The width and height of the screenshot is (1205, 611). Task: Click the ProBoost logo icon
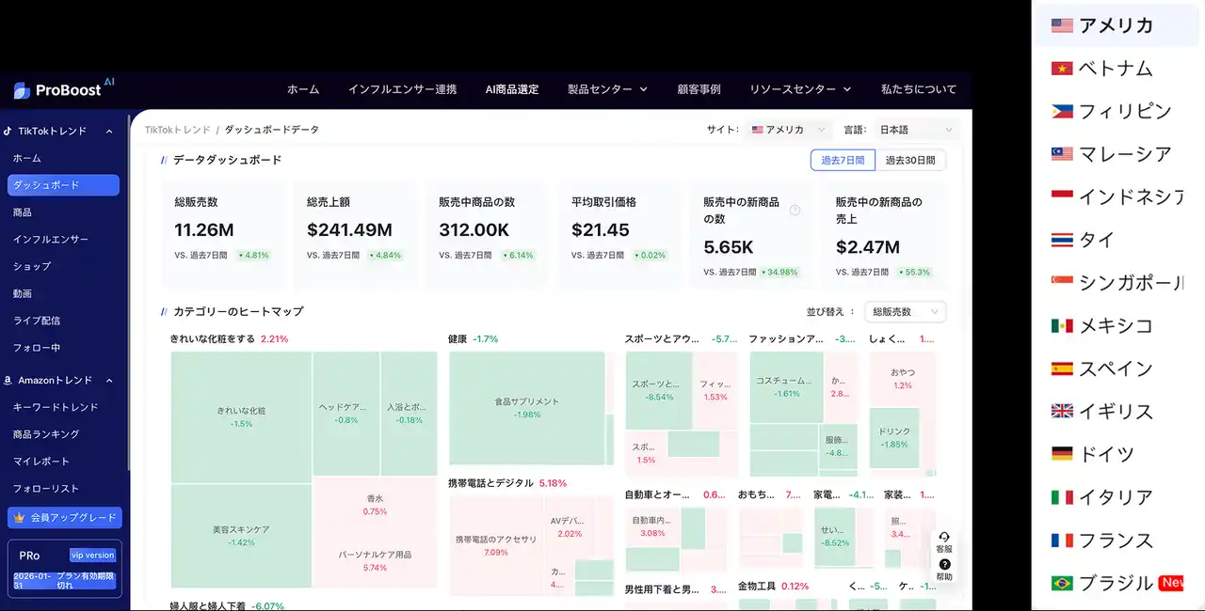coord(23,90)
